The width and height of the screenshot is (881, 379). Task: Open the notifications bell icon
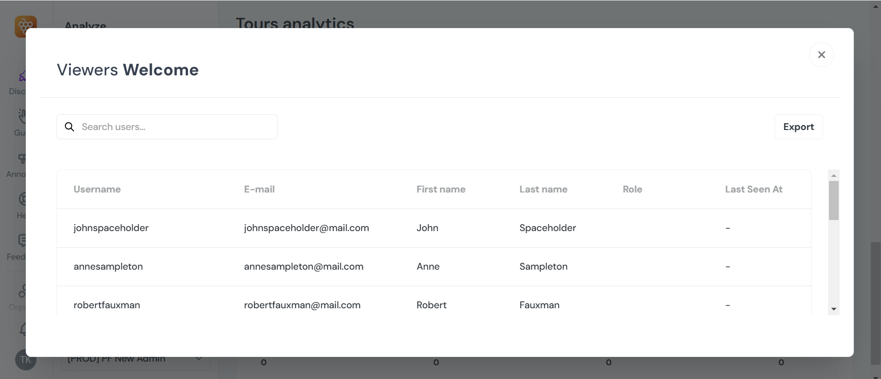click(x=22, y=329)
